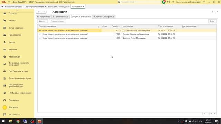Open Зарплата section
The height and width of the screenshot is (124, 221).
13,50
